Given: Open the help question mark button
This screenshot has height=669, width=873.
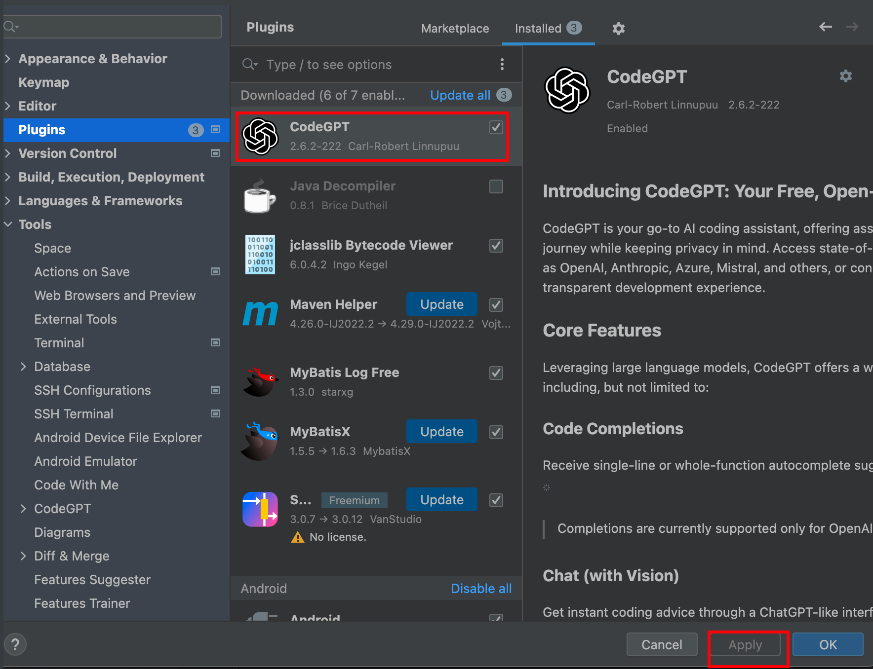Looking at the screenshot, I should pyautogui.click(x=15, y=644).
